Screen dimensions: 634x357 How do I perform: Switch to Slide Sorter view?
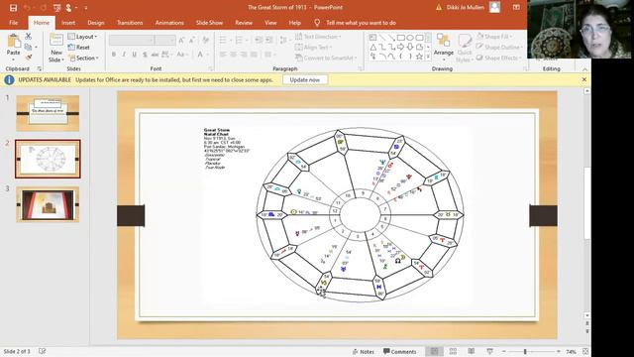pyautogui.click(x=453, y=352)
